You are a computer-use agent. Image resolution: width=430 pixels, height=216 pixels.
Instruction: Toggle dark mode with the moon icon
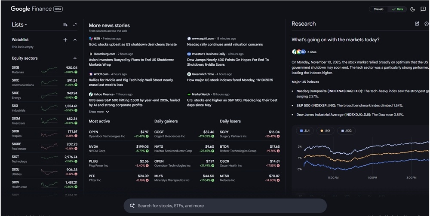(413, 9)
